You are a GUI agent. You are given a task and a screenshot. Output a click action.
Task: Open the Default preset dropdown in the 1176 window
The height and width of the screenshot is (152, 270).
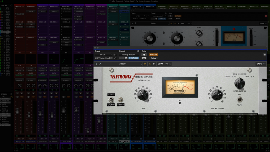coord(153,23)
